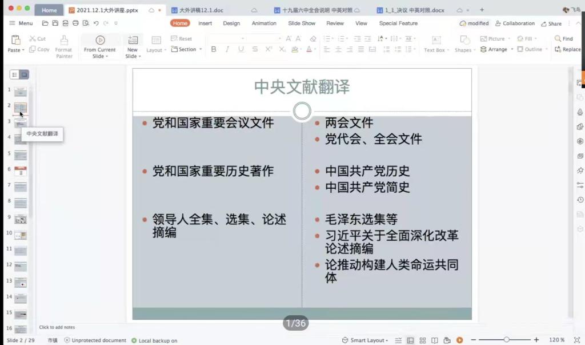585x345 pixels.
Task: Click the Print icon in quick access toolbar
Action: pos(75,23)
